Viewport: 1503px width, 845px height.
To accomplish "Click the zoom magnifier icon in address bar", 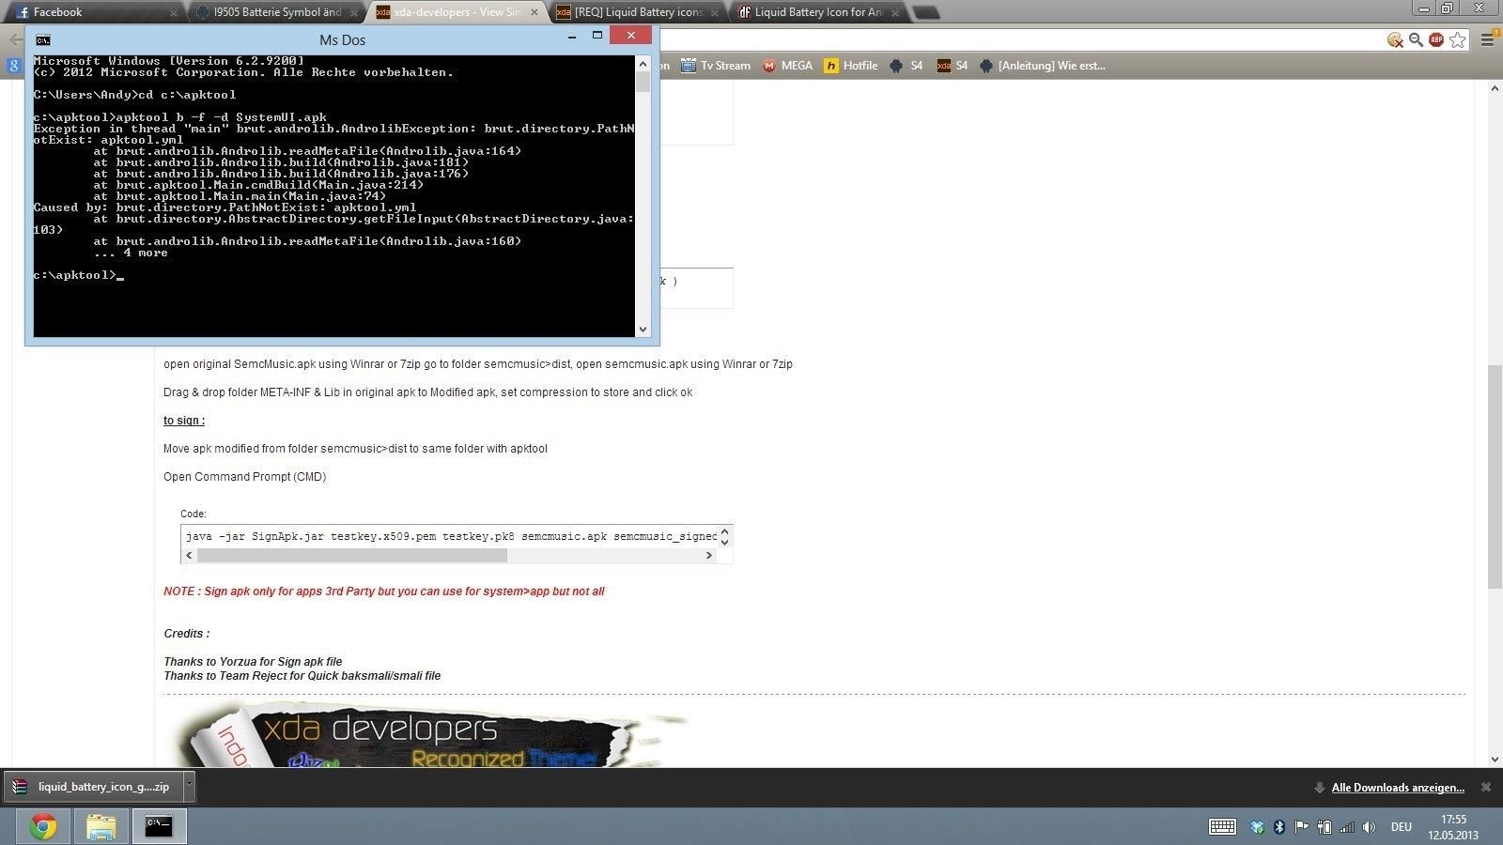I will pyautogui.click(x=1416, y=39).
